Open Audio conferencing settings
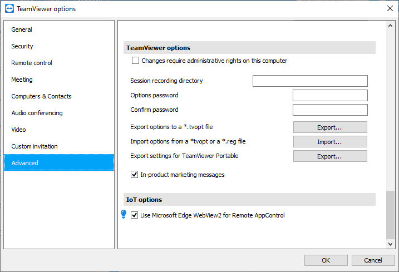399x272 pixels. pyautogui.click(x=59, y=113)
